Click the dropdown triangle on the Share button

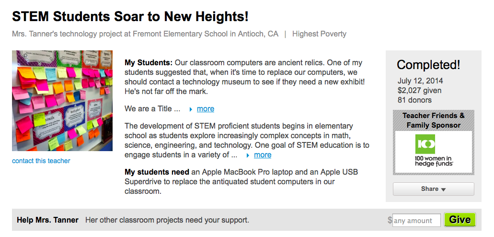[x=443, y=190]
